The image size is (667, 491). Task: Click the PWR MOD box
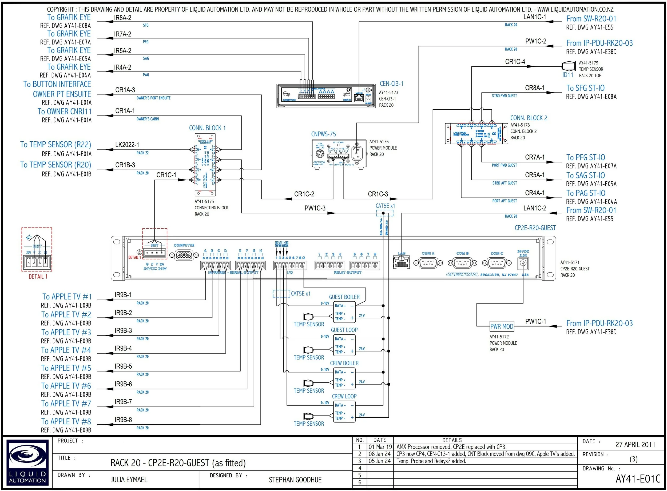502,326
